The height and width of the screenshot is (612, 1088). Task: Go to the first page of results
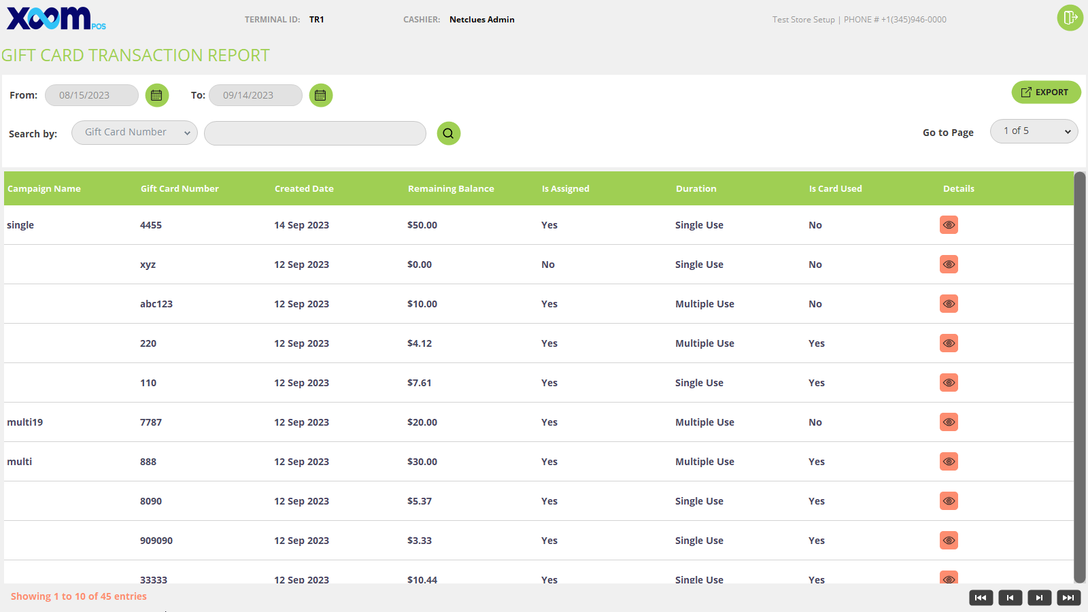[x=981, y=598]
